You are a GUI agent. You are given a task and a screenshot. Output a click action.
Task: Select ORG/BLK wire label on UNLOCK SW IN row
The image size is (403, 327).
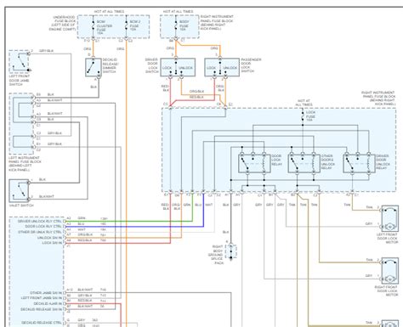85,234
